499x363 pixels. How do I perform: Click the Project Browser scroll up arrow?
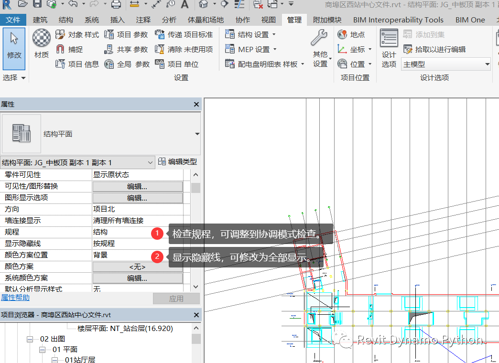coord(196,328)
